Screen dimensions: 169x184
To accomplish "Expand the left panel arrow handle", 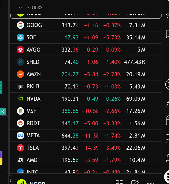I will click(10, 180).
